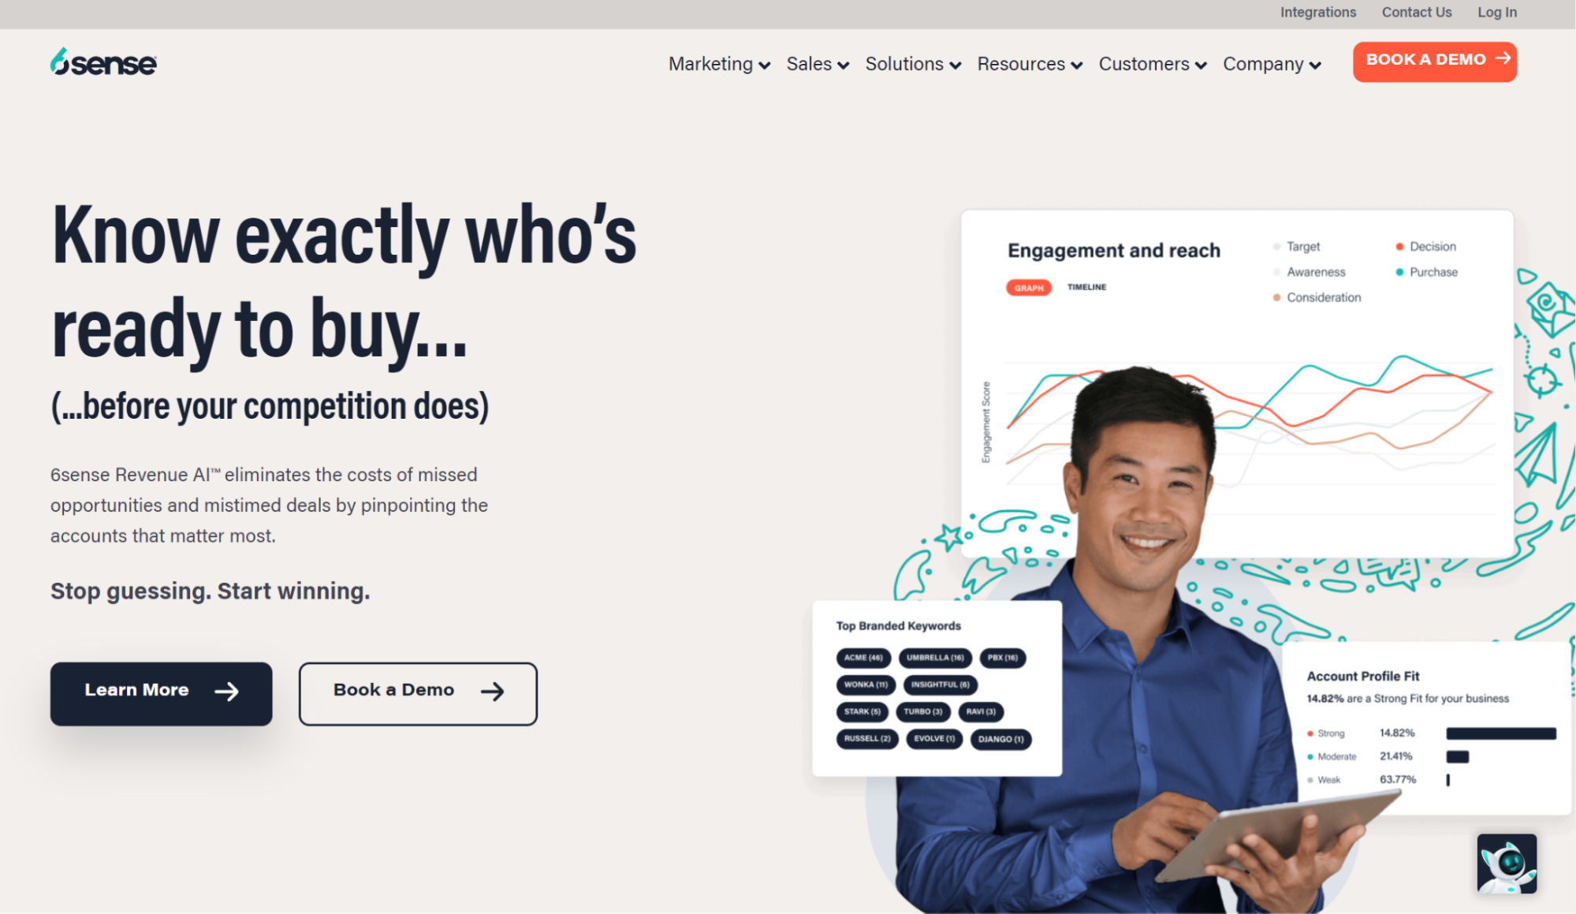Screen dimensions: 1576x914
Task: Switch to the TIMELINE tab
Action: 1086,287
